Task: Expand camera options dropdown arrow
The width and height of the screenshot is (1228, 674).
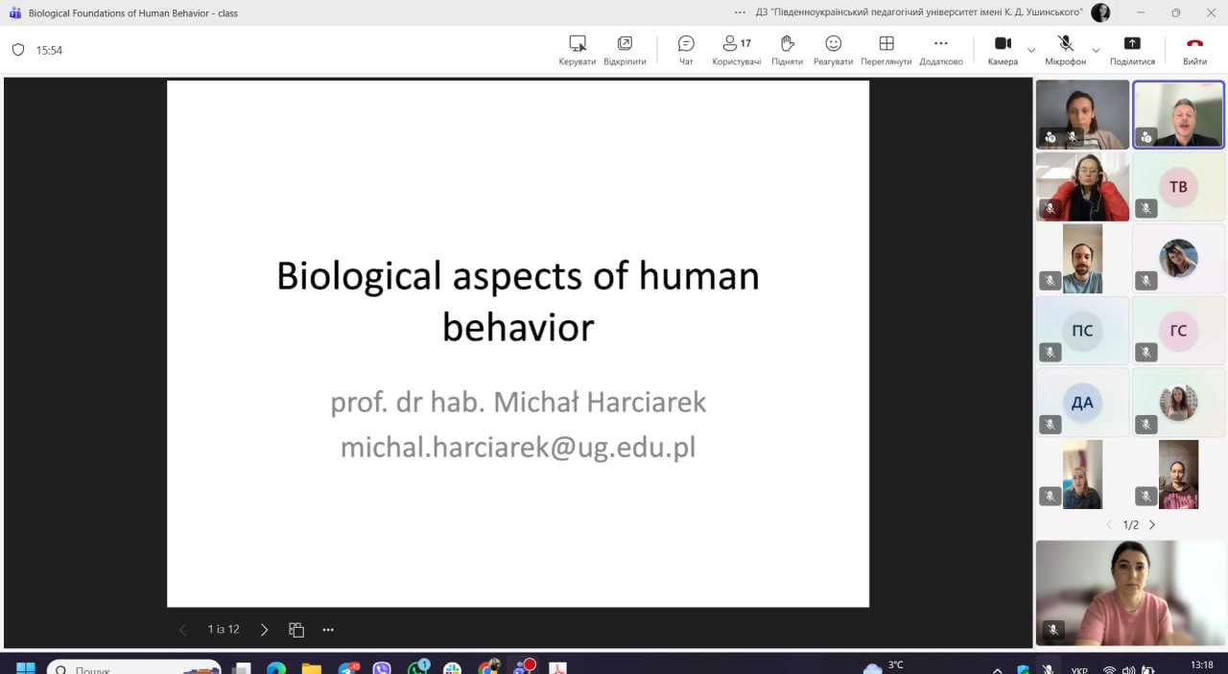Action: click(x=1031, y=50)
